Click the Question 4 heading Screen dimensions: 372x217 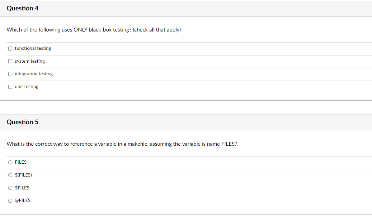(x=23, y=8)
